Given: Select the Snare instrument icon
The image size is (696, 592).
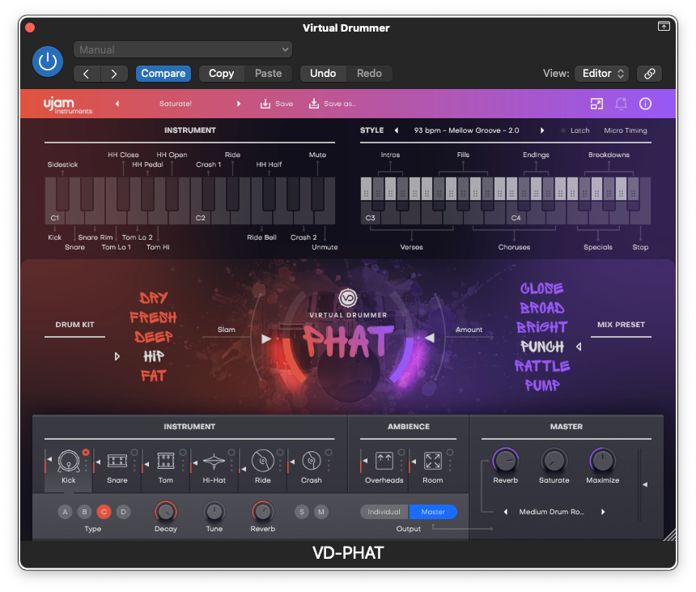Looking at the screenshot, I should (x=117, y=461).
